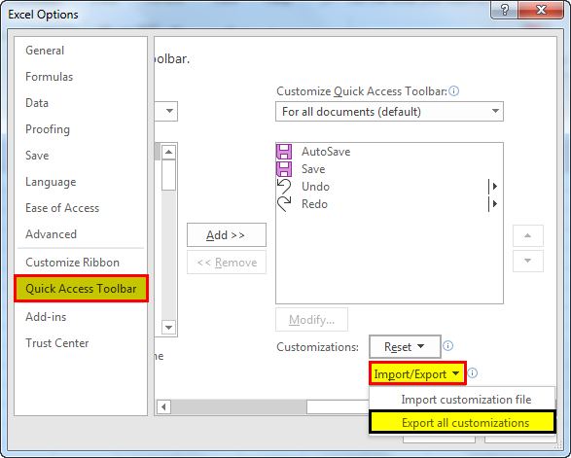The image size is (571, 458).
Task: Move selected command down with arrow button
Action: click(x=527, y=261)
